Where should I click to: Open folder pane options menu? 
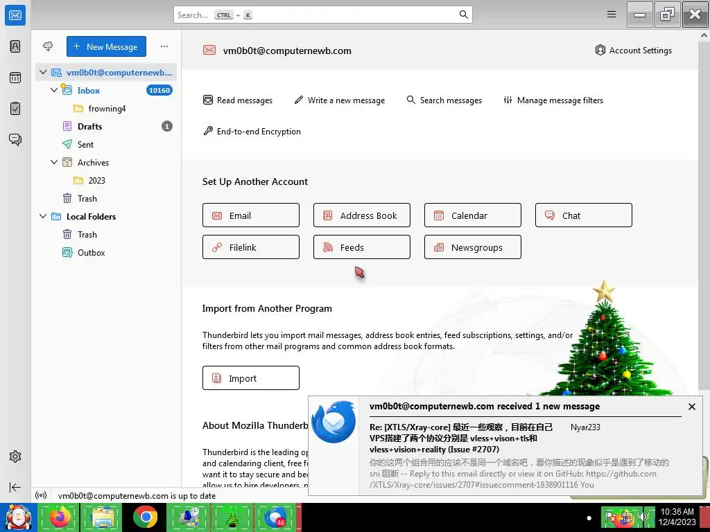tap(164, 46)
